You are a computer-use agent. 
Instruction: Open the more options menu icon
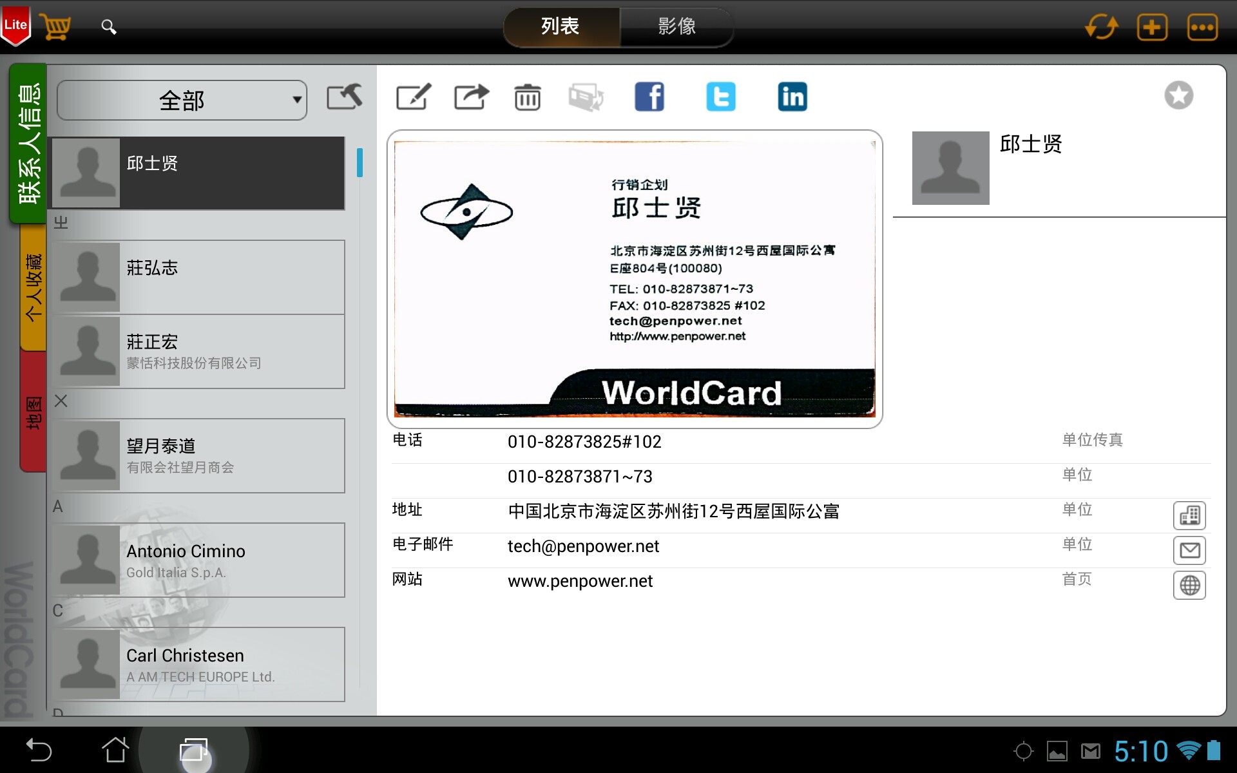(1202, 27)
